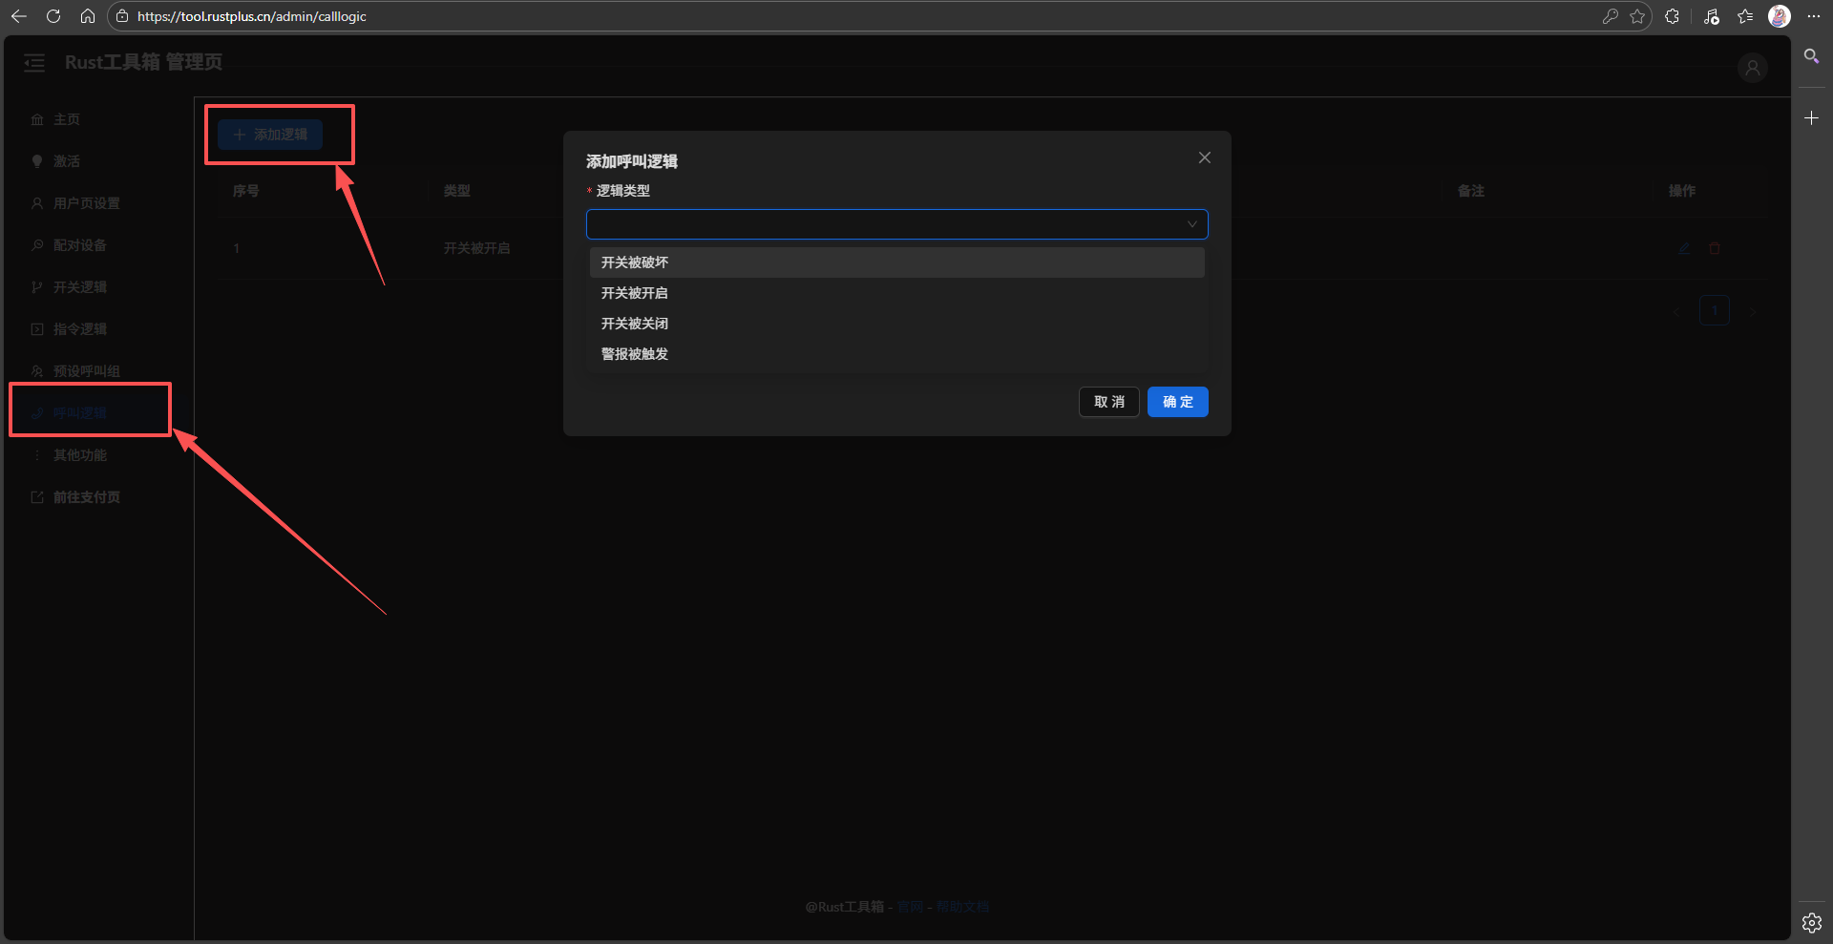The image size is (1833, 944).
Task: Click the browser refresh icon
Action: click(x=53, y=16)
